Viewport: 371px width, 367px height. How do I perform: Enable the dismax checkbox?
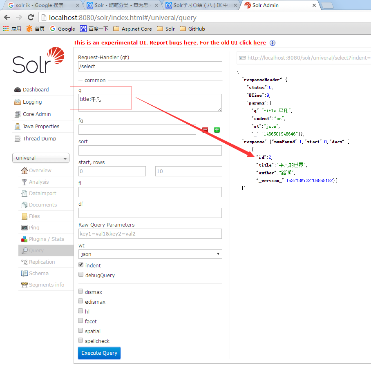(x=80, y=291)
